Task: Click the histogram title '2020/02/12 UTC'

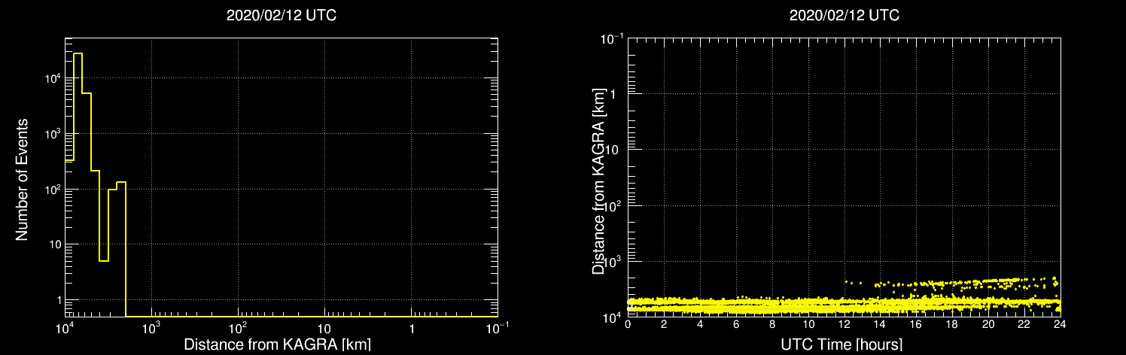Action: pyautogui.click(x=281, y=16)
